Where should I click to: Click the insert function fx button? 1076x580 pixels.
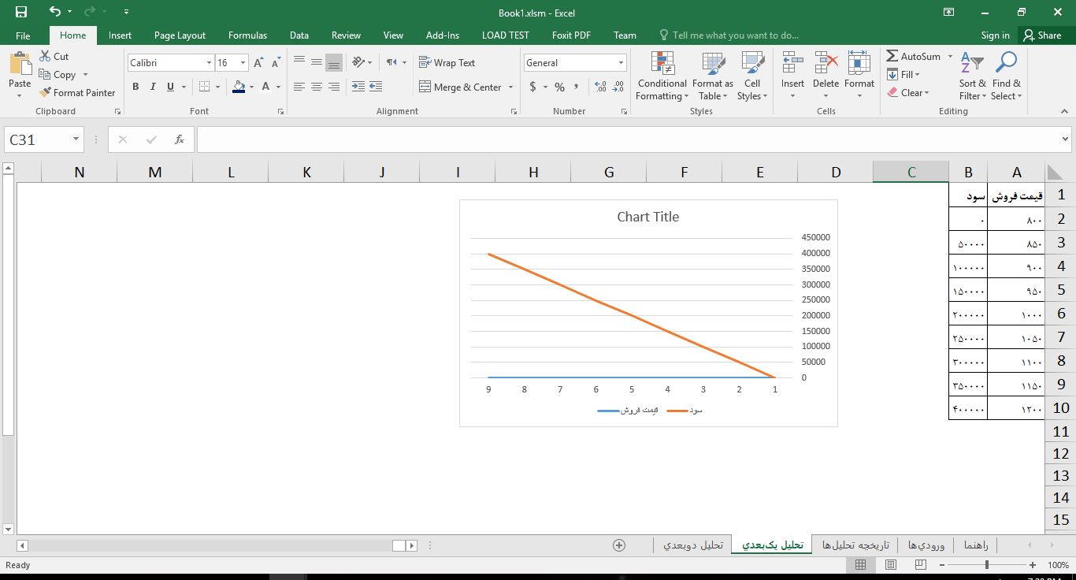tap(180, 139)
